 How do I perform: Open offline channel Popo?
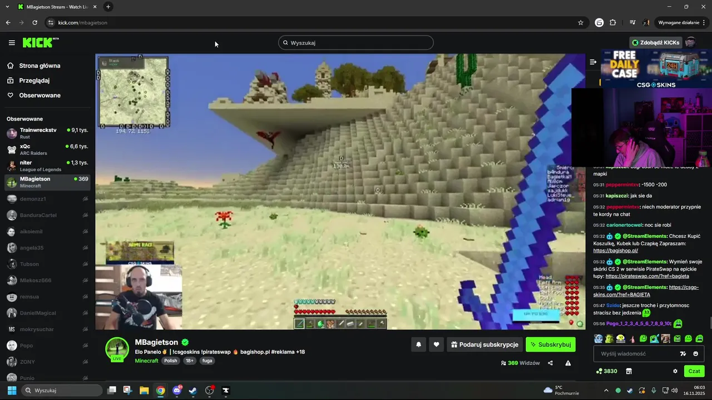47,346
